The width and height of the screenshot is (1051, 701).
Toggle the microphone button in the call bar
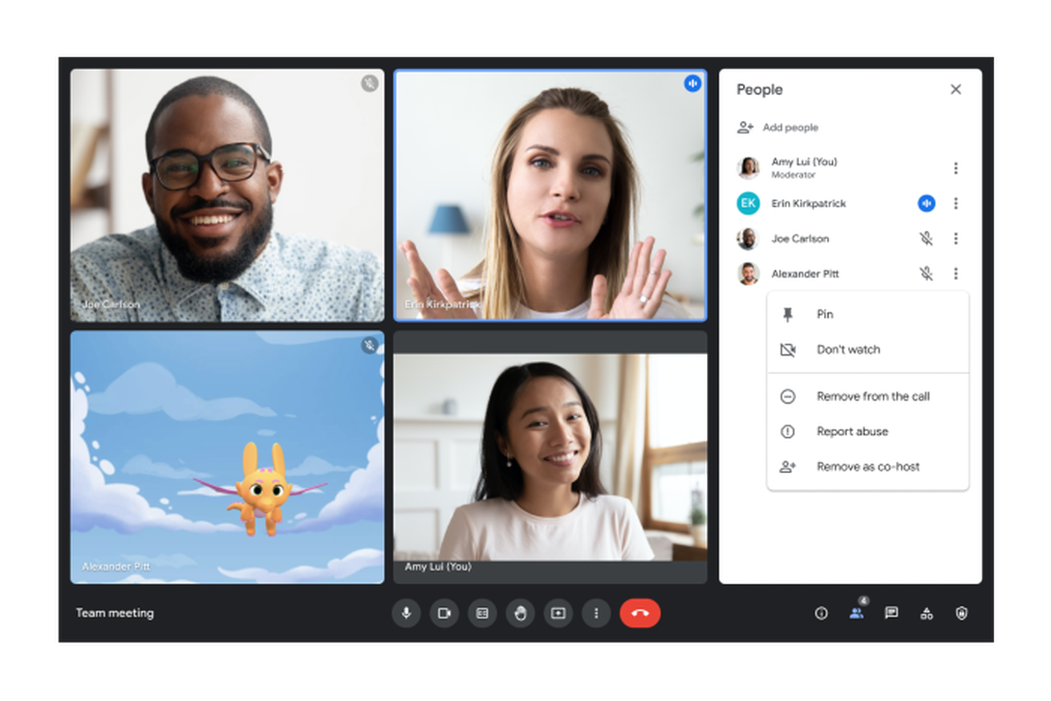[406, 613]
